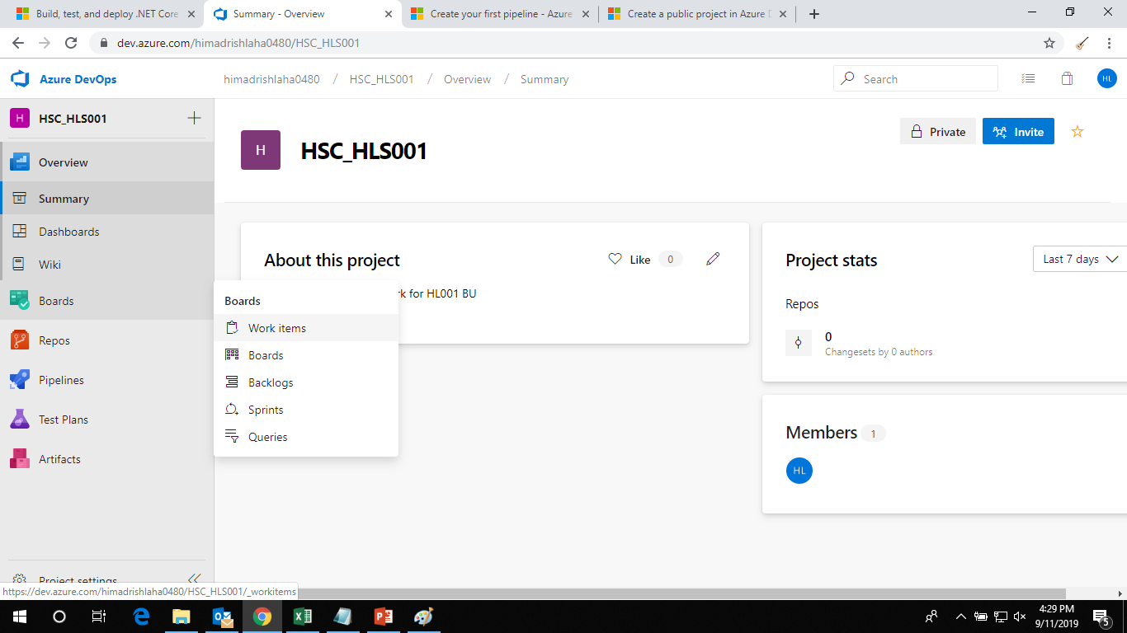Edit the project description with the pencil icon
This screenshot has height=633, width=1127.
click(x=713, y=259)
